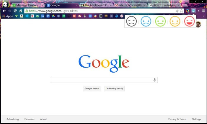
Task: Open the Apps shortcut in bookmarks bar
Action: point(7,16)
